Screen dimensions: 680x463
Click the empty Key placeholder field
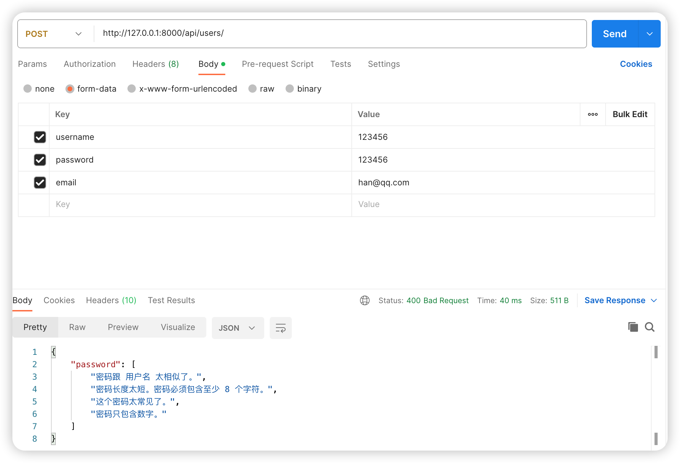[200, 205]
